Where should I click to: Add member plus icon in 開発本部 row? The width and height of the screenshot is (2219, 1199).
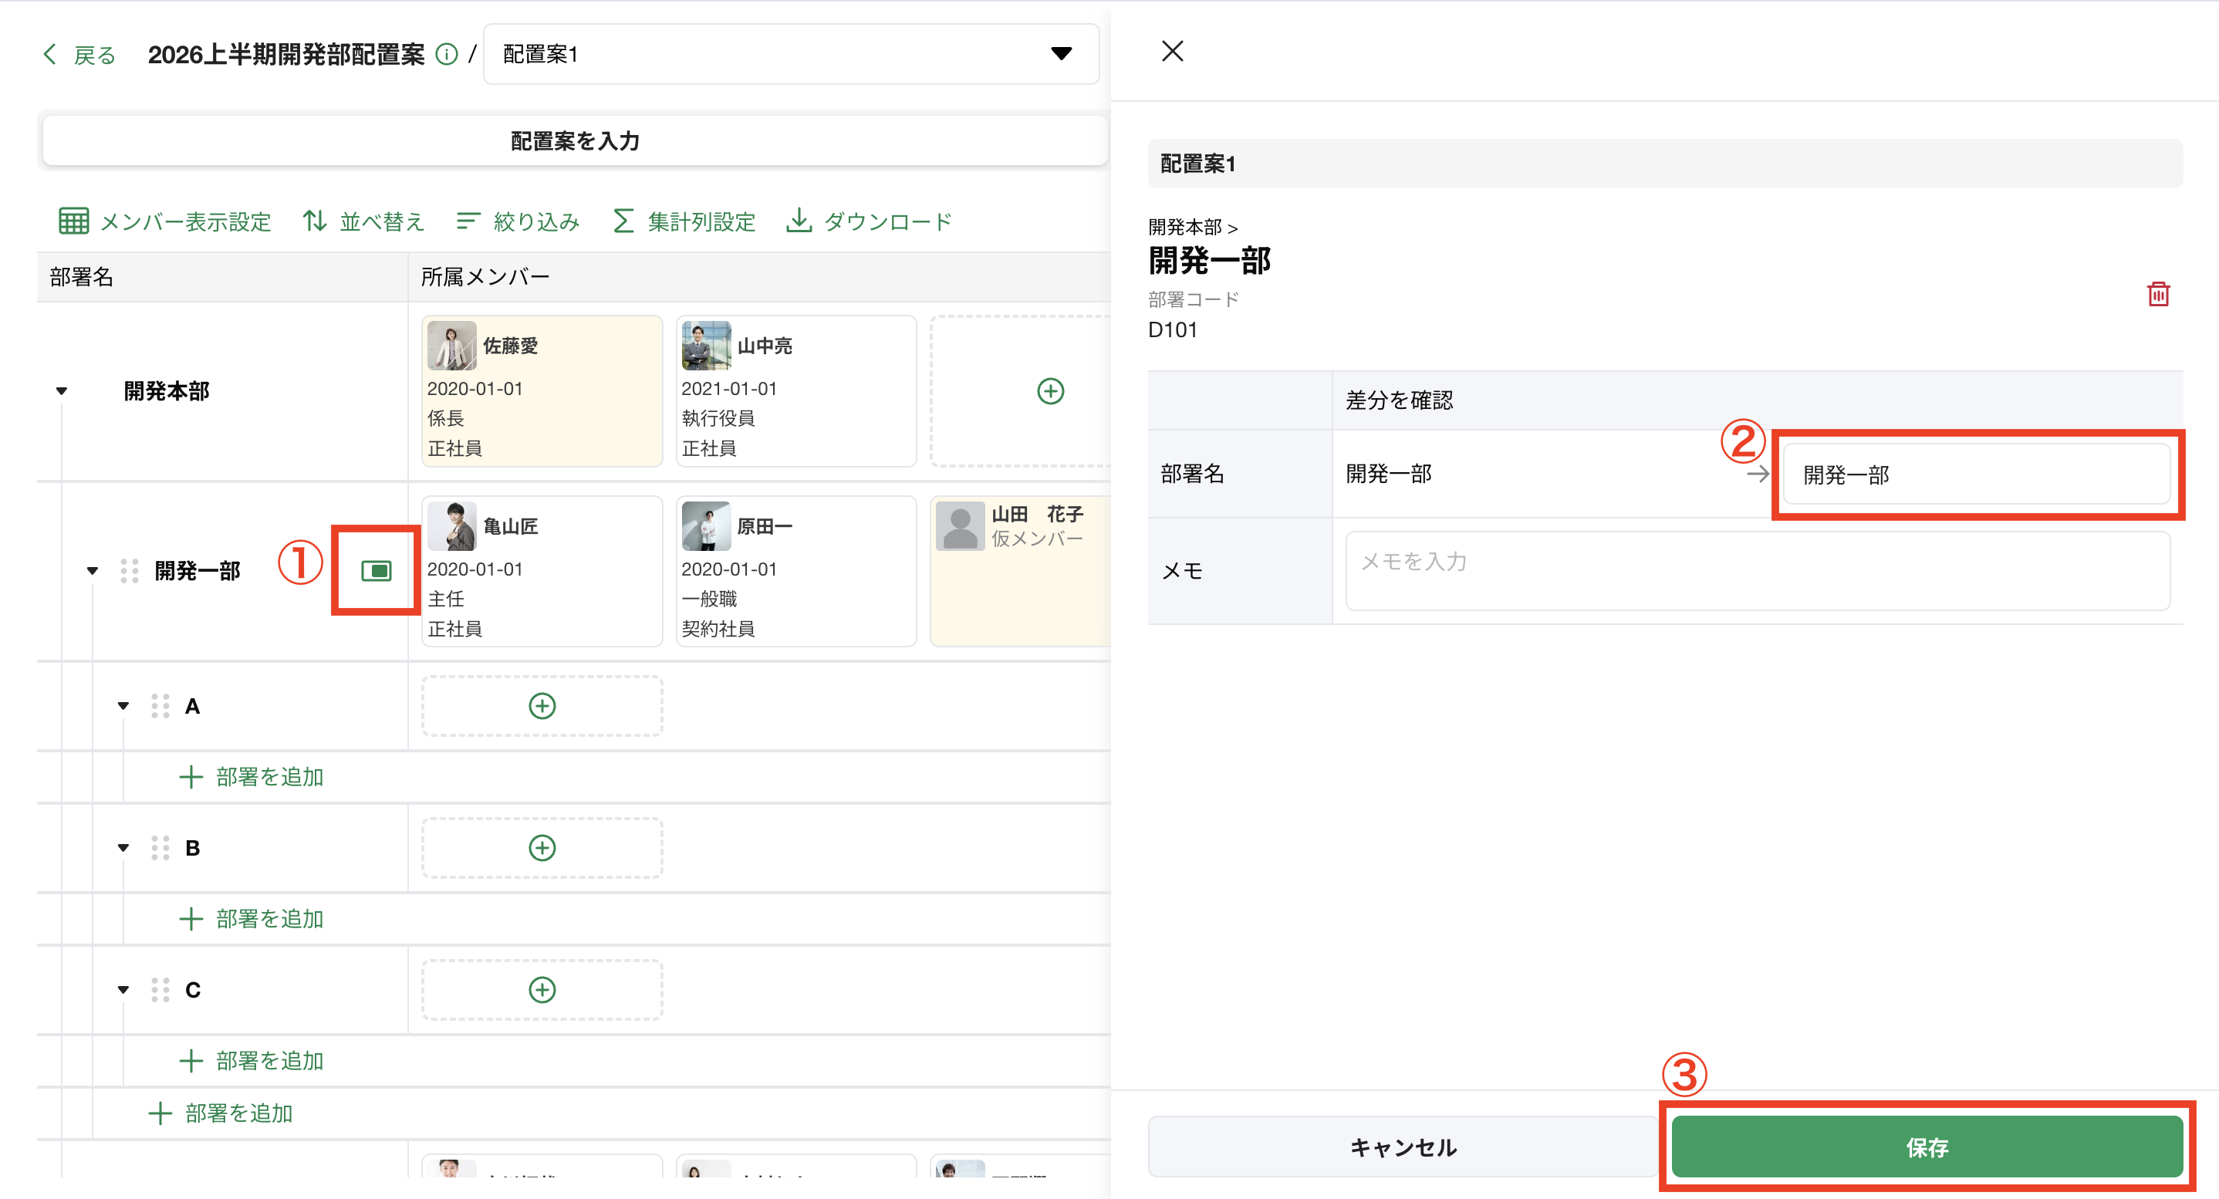pos(1050,391)
